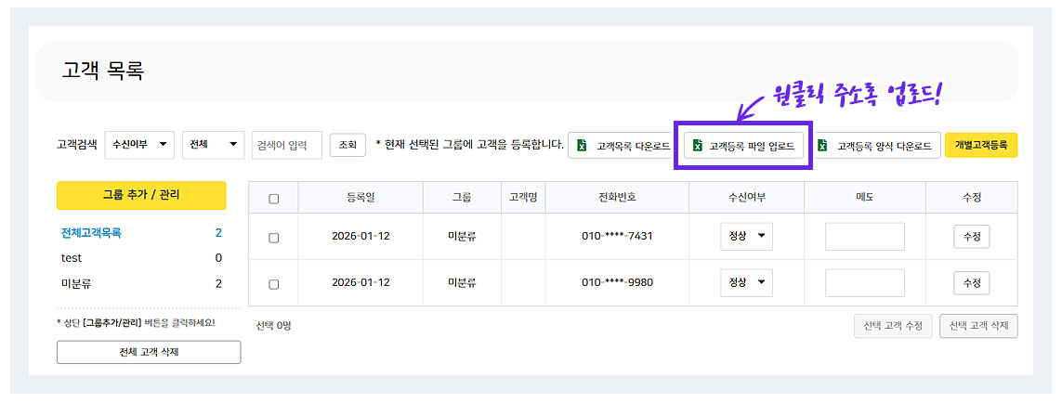Open the 전체 filter dropdown
The height and width of the screenshot is (403, 1062).
click(x=214, y=144)
